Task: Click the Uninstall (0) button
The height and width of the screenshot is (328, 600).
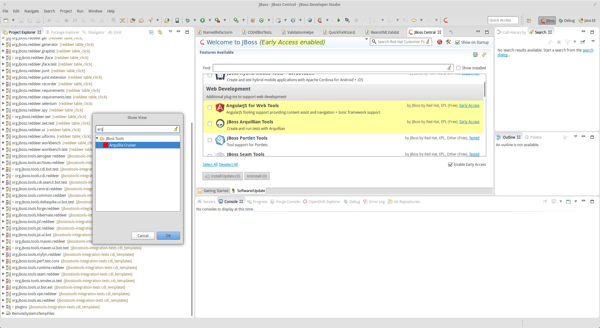Action: (257, 176)
